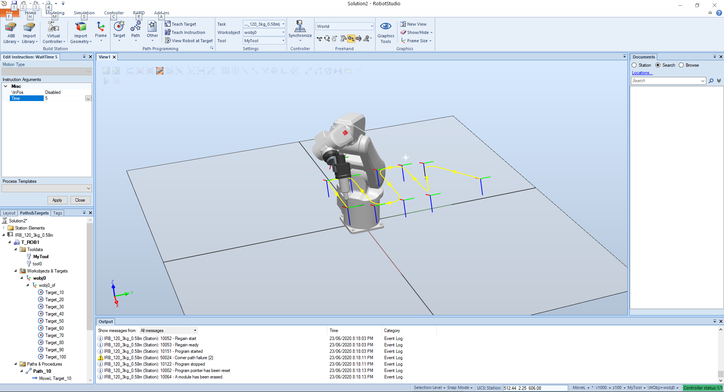This screenshot has width=724, height=392.
Task: Collapse the Tooldata tree node
Action: pos(15,249)
